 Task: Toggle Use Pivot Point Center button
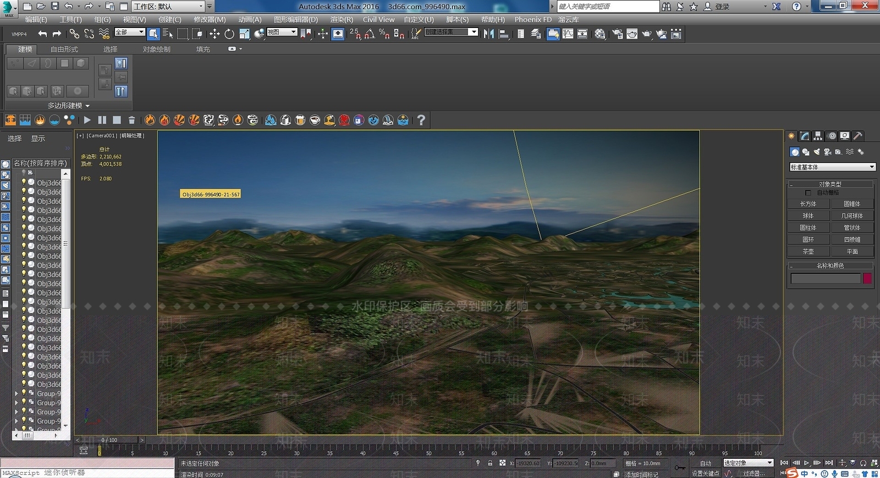(306, 34)
